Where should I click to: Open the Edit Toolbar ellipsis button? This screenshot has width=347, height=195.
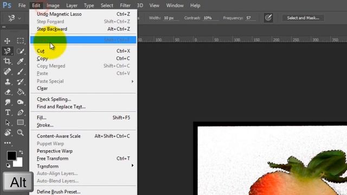tap(7, 143)
